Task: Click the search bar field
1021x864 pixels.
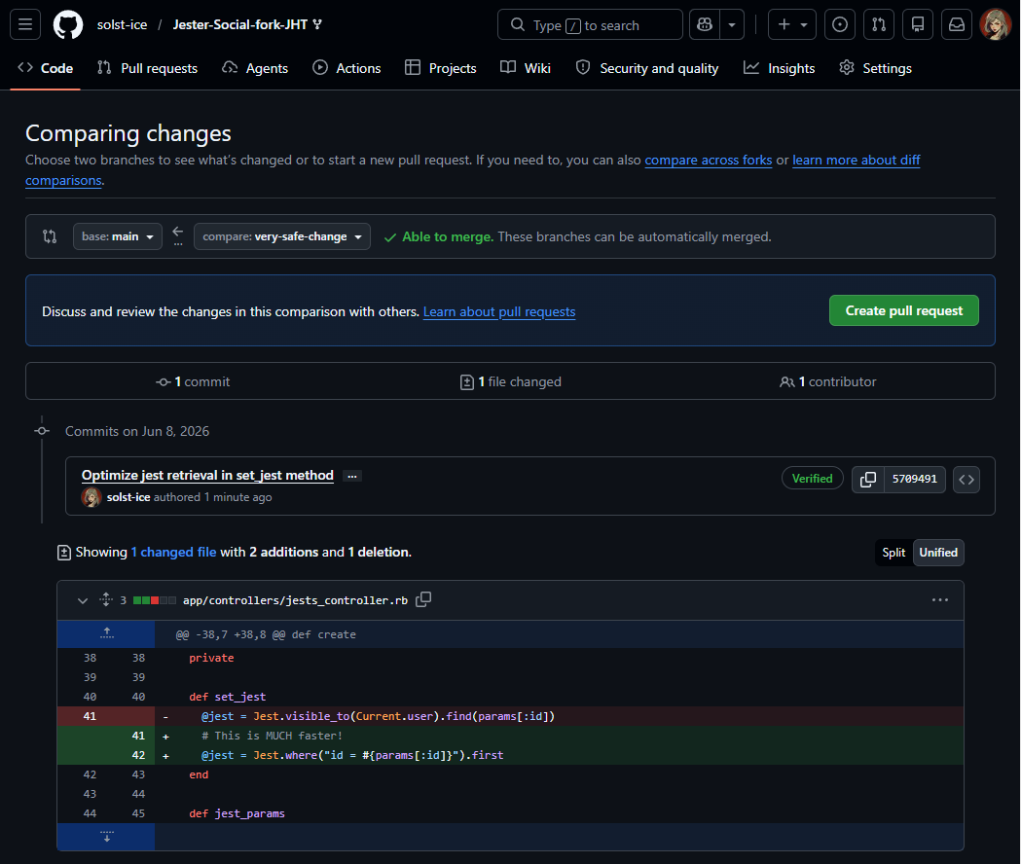Action: tap(590, 24)
